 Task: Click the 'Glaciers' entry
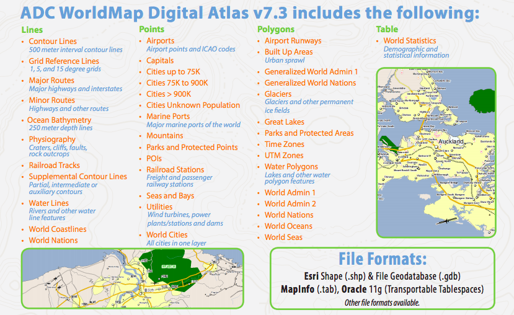[x=278, y=94]
